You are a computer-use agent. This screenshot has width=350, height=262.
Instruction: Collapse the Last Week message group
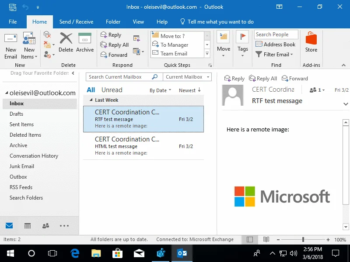(91, 100)
